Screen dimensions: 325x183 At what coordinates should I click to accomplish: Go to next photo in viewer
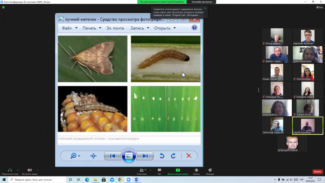pos(145,156)
